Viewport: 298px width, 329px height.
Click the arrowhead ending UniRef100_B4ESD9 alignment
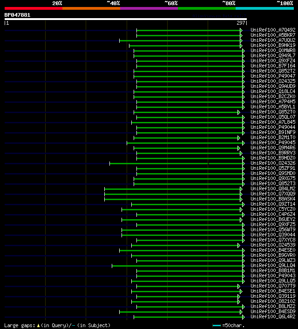(x=241, y=312)
